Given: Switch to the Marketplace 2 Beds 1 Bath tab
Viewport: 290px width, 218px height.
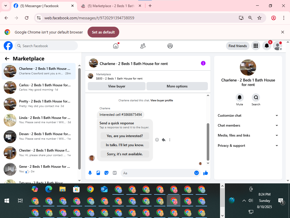Looking at the screenshot, I should point(111,6).
